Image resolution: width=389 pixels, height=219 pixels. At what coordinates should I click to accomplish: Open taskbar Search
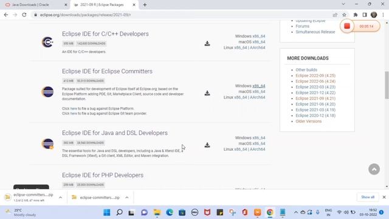pyautogui.click(x=119, y=212)
